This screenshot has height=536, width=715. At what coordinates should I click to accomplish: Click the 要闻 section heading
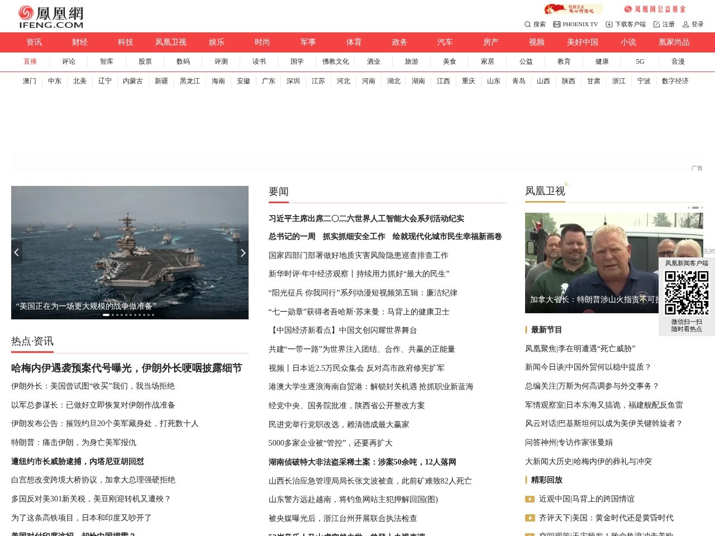pos(279,192)
